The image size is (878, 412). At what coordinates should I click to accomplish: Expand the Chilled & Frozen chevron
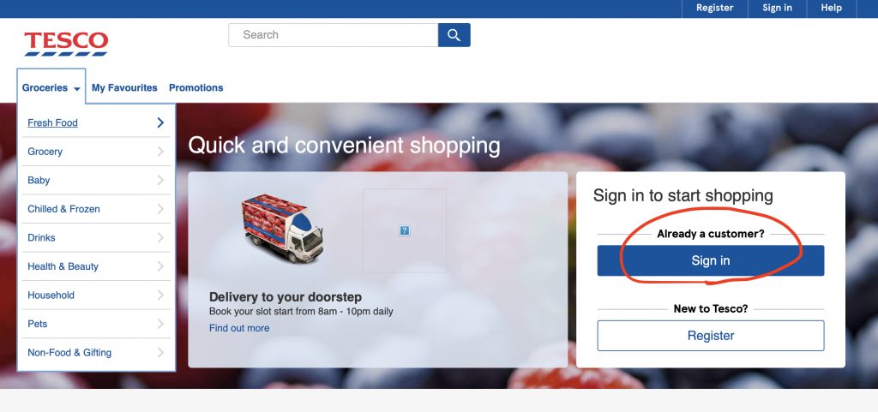pos(160,209)
